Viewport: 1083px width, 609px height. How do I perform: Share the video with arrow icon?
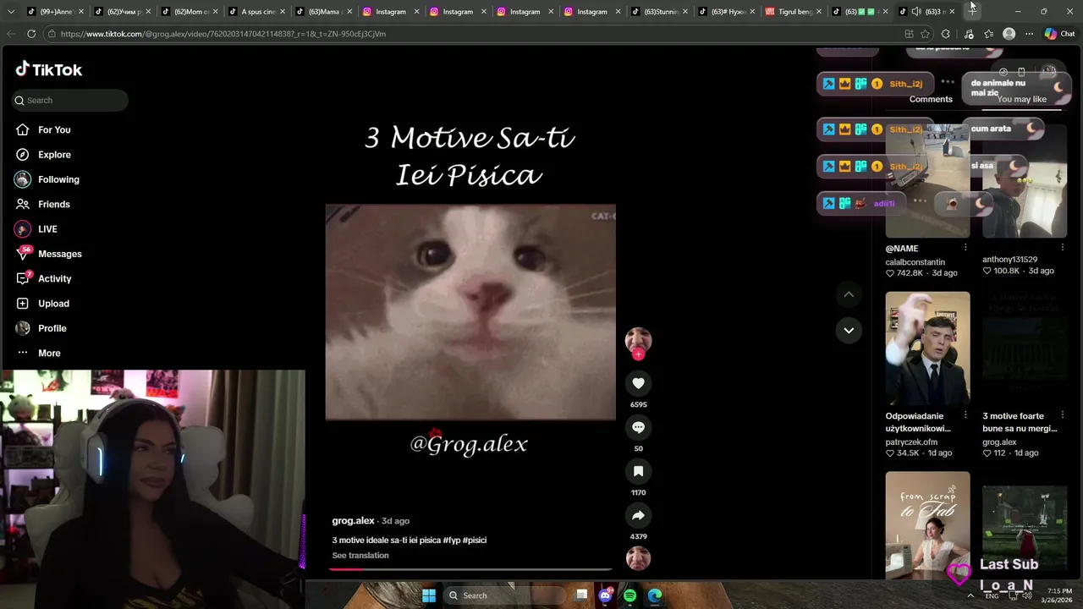pyautogui.click(x=638, y=515)
